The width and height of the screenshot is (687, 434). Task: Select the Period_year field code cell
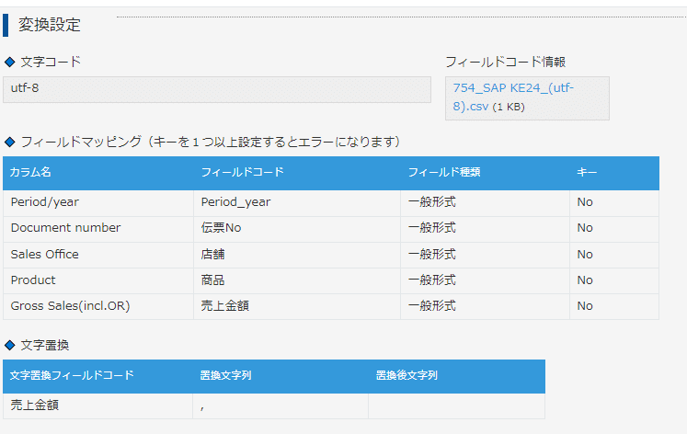click(x=297, y=202)
